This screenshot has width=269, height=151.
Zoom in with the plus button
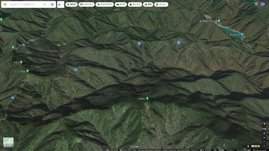coord(264,138)
